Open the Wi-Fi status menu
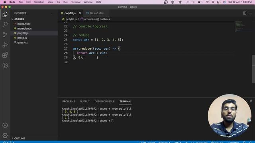The height and width of the screenshot is (143, 255). tap(207, 2)
